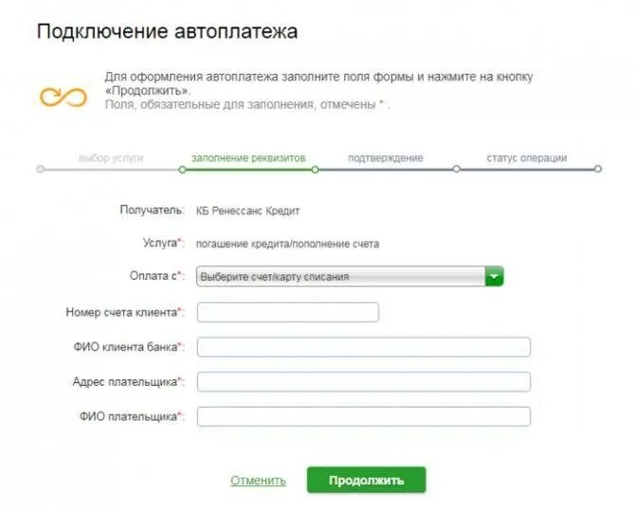Screen dimensions: 635x509
Task: Click the 'заполнение реквизитов' step label
Action: coord(248,158)
